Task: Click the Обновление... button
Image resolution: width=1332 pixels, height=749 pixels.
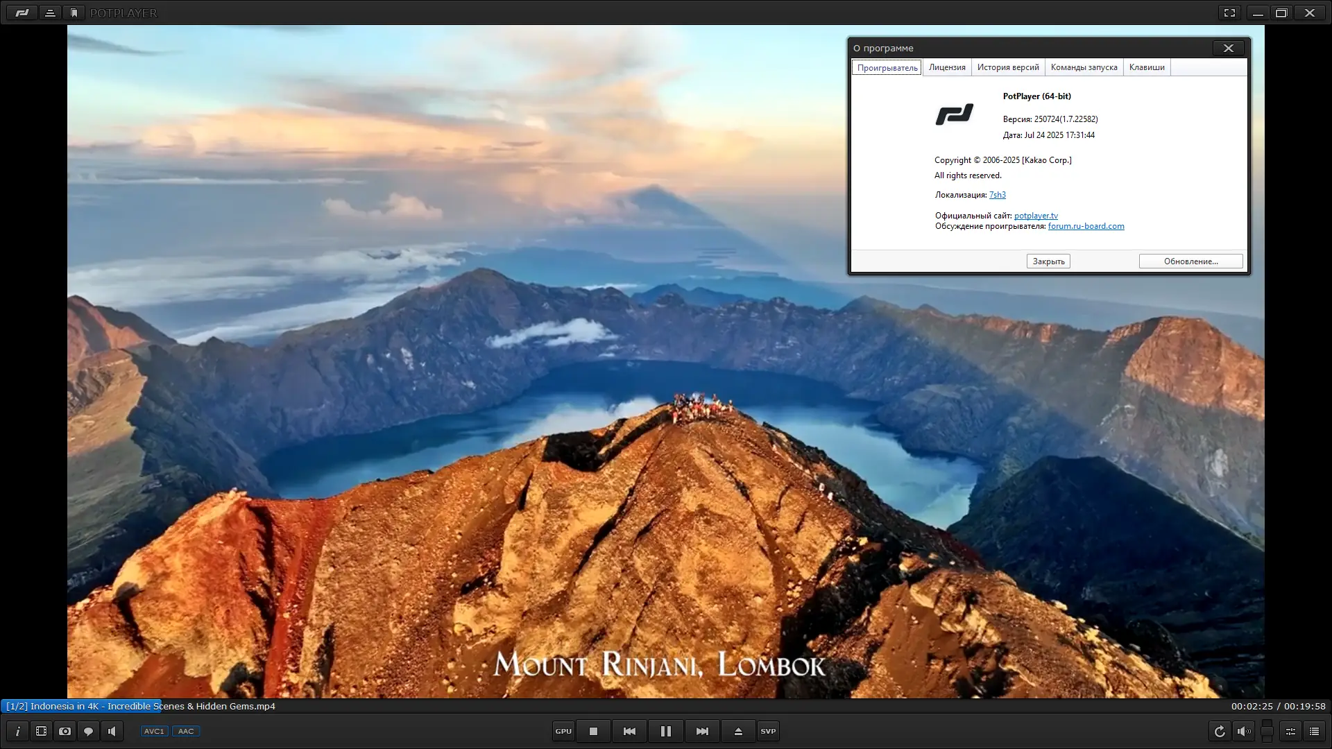Action: coord(1190,261)
